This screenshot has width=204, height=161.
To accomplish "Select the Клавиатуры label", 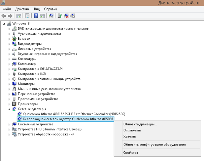I will 27,59.
